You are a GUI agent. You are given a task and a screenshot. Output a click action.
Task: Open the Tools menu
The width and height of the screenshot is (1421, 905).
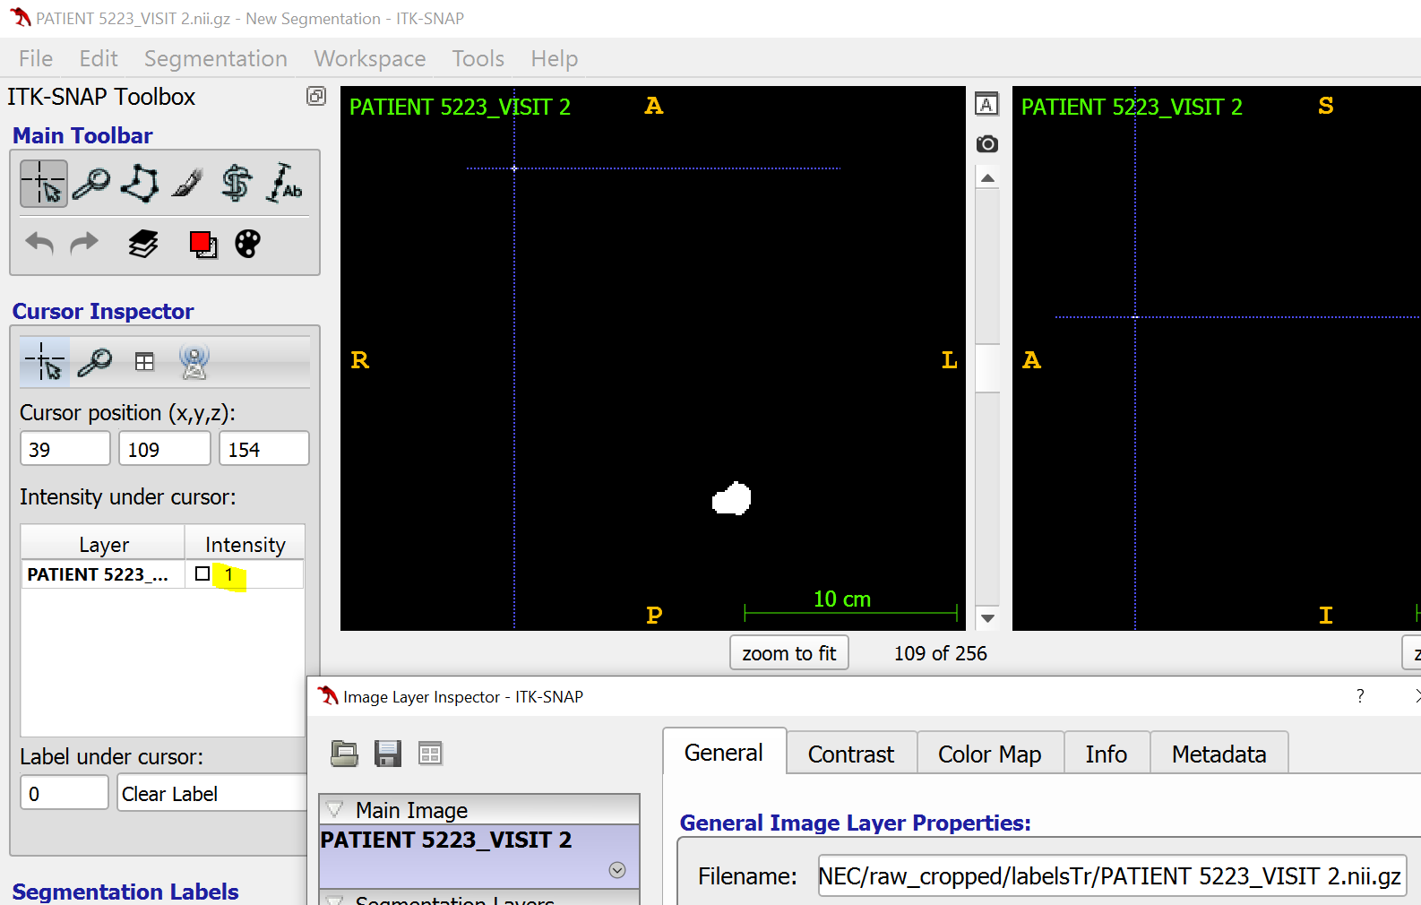[478, 59]
